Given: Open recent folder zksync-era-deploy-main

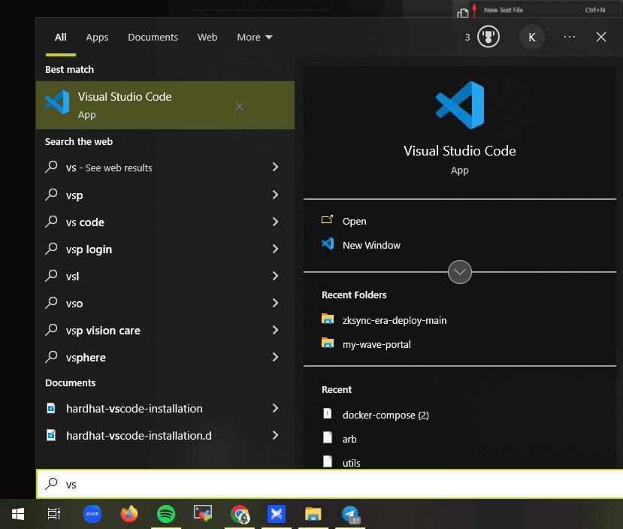Looking at the screenshot, I should click(x=395, y=321).
